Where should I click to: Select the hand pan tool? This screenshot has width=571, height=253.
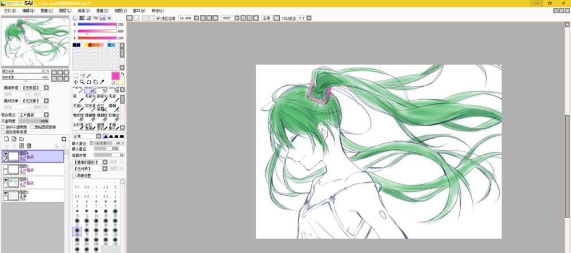click(95, 82)
